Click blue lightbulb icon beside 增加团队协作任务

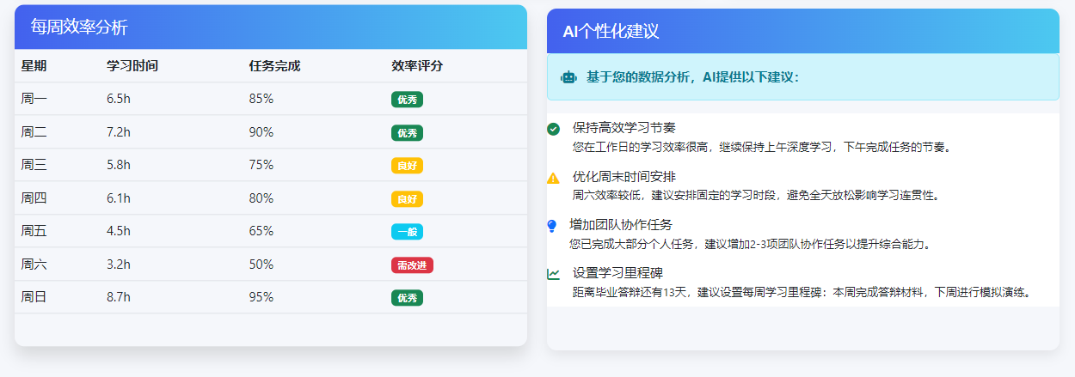(552, 226)
